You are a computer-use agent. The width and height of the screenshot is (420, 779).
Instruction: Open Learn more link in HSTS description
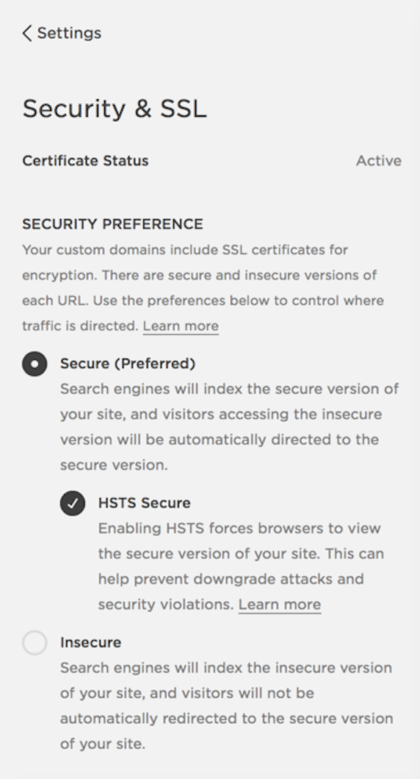tap(280, 605)
